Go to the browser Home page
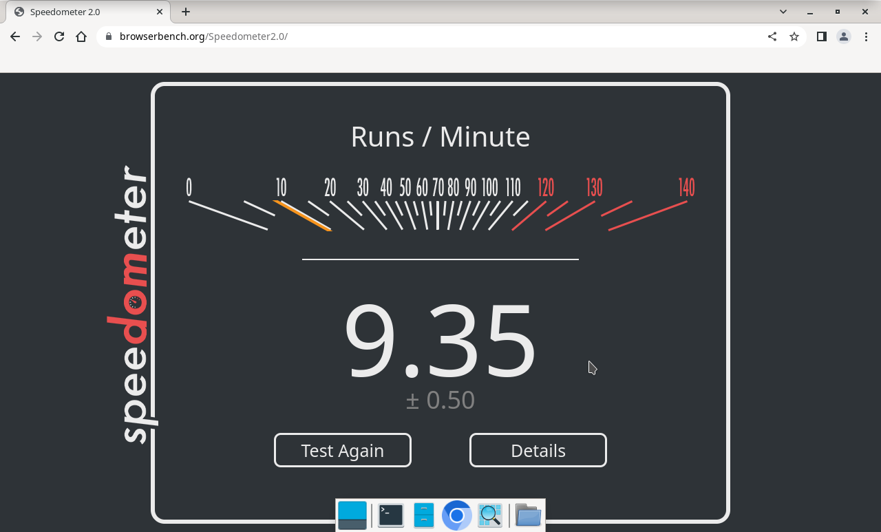Image resolution: width=881 pixels, height=532 pixels. point(81,36)
